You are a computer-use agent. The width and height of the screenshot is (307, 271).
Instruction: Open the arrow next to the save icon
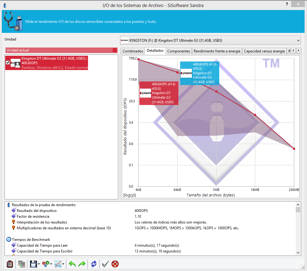pos(39,264)
